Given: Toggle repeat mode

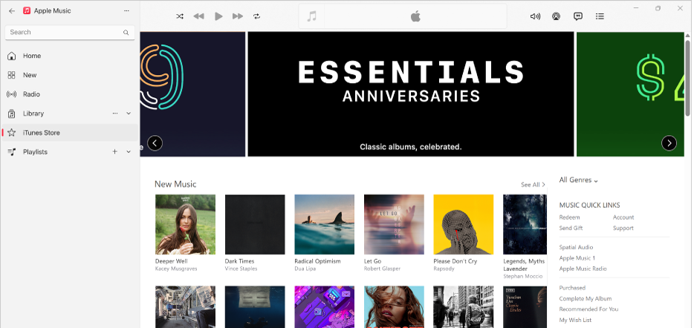Looking at the screenshot, I should pyautogui.click(x=256, y=16).
